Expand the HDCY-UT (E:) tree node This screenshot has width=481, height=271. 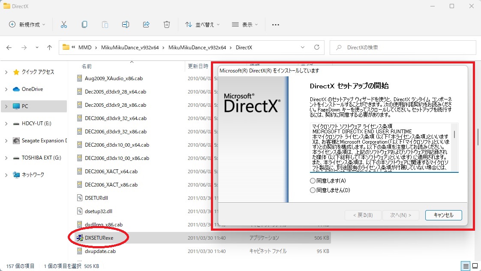point(6,123)
